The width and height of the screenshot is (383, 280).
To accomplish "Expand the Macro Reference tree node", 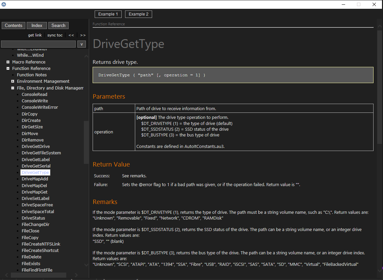I will (x=8, y=62).
